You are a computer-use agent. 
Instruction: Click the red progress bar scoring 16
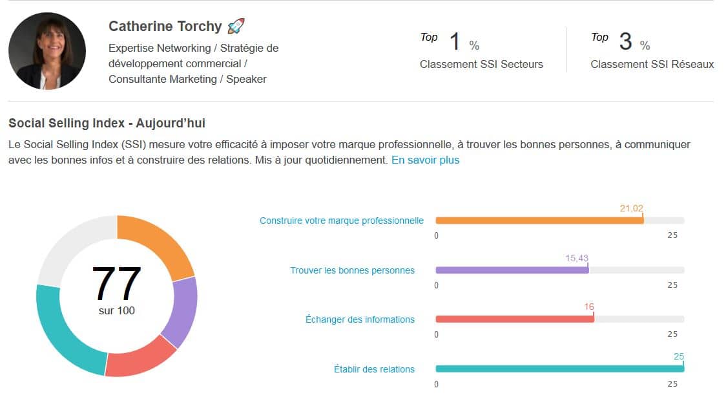tap(514, 319)
